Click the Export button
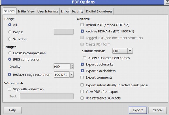Screen dimensions: 169x115 coord(138,110)
